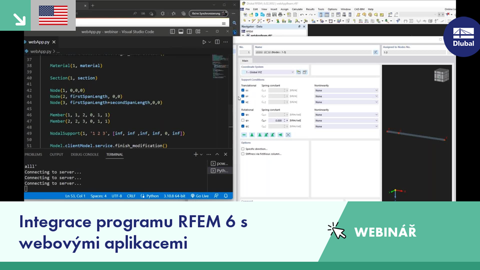Switch to PROBLEMS tab in VS Code
Image resolution: width=480 pixels, height=270 pixels.
33,154
